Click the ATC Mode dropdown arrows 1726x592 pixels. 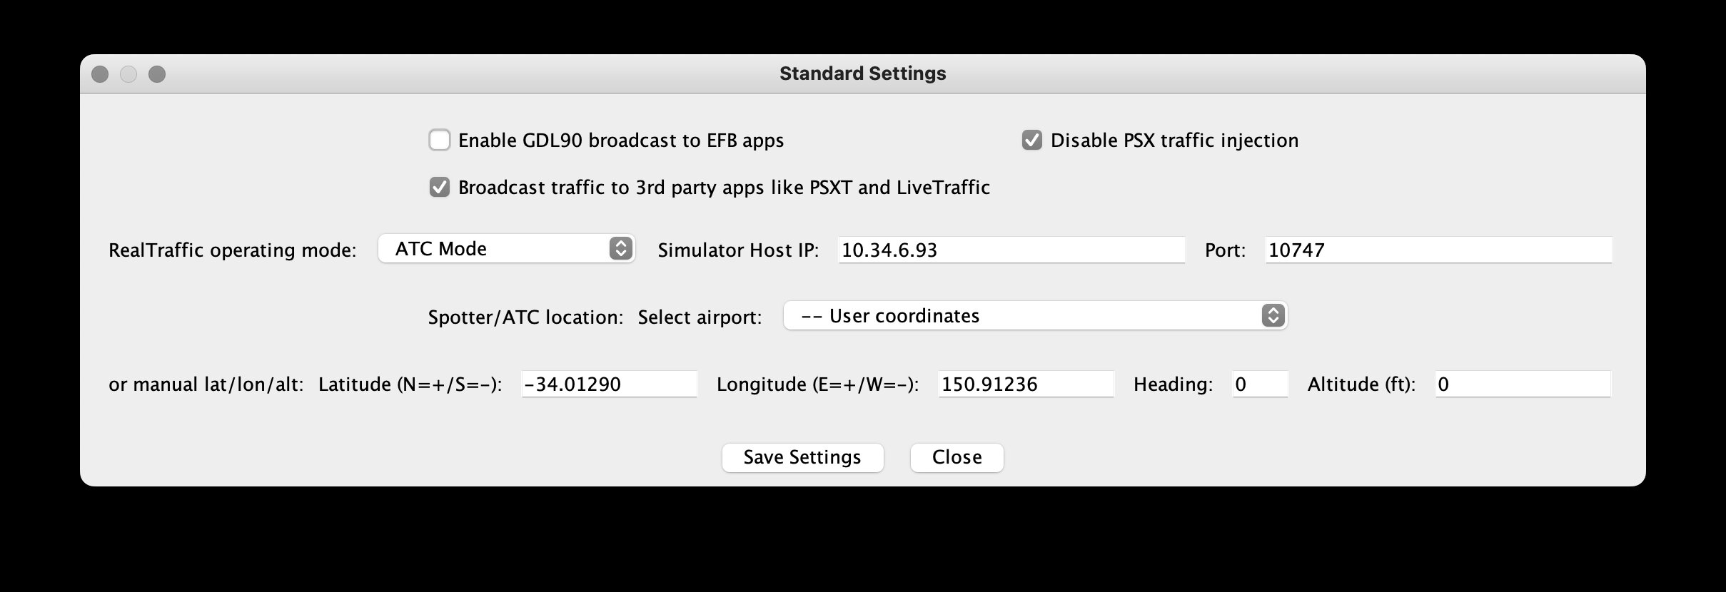(x=621, y=248)
